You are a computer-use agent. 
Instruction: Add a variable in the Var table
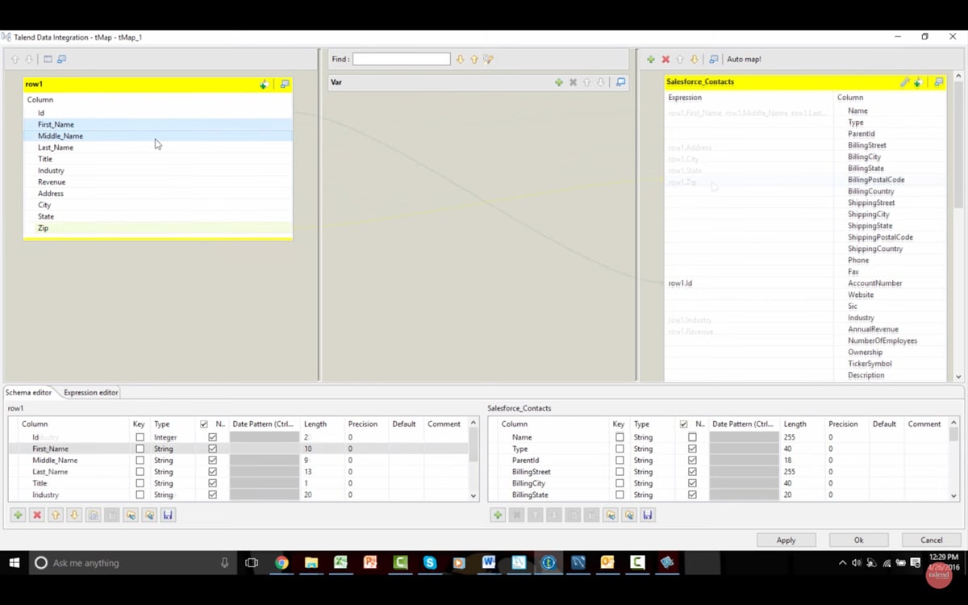click(x=558, y=82)
